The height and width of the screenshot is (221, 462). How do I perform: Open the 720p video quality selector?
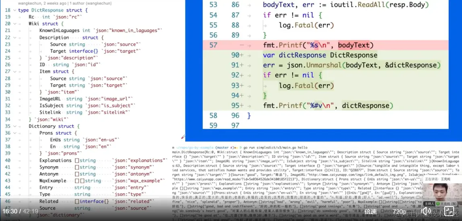click(x=400, y=212)
